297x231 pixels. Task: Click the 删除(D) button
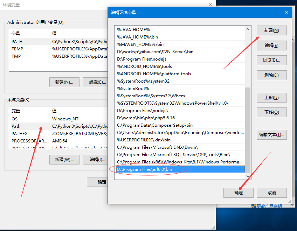271,75
